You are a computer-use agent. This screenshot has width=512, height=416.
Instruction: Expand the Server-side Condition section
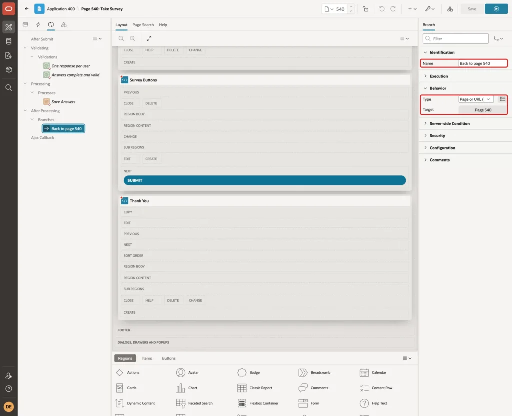[425, 124]
